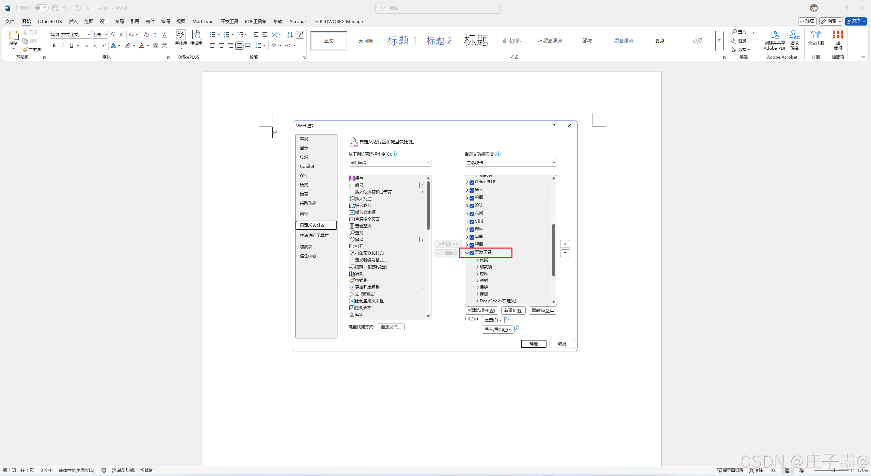Click the Format Painter (格式刷) icon
871x476 pixels.
(26, 49)
